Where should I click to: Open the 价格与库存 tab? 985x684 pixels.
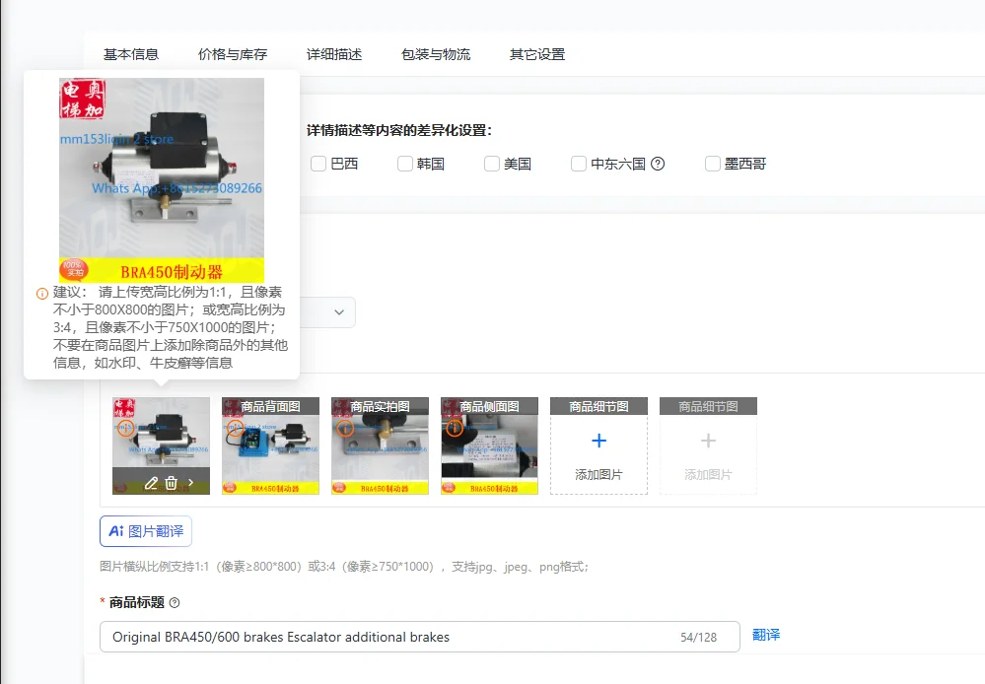click(x=233, y=54)
